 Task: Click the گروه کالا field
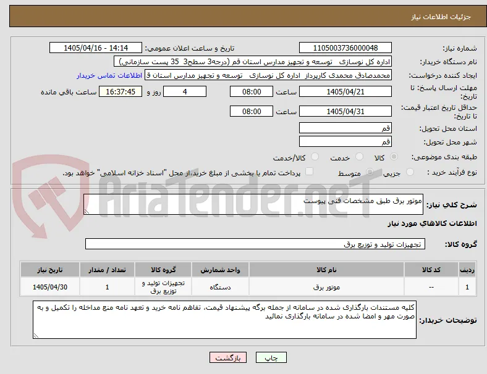(255, 244)
